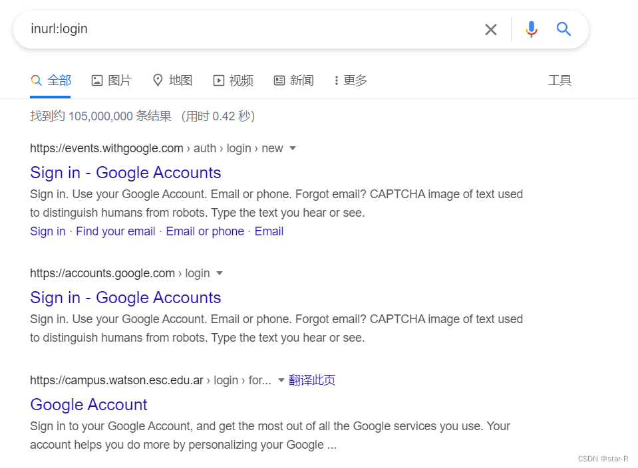The height and width of the screenshot is (468, 638).
Task: Click the Email sitelink
Action: pos(269,231)
